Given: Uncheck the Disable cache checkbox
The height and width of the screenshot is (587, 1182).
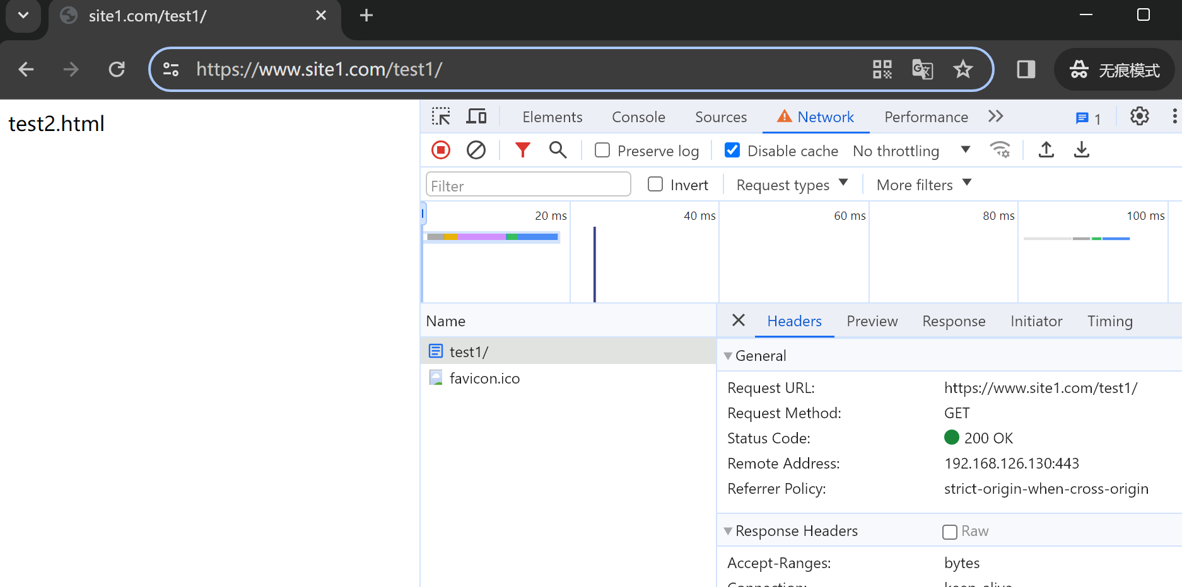Looking at the screenshot, I should coord(732,151).
